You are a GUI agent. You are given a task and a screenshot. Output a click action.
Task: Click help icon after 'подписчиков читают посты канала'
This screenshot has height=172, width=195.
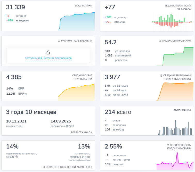[x=17, y=157]
